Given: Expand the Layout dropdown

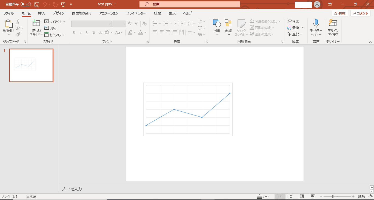Looking at the screenshot, I should [55, 22].
